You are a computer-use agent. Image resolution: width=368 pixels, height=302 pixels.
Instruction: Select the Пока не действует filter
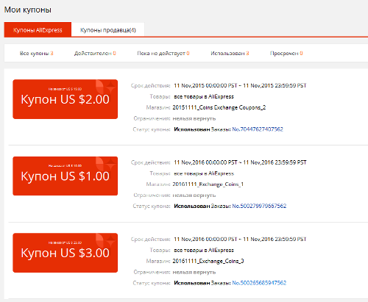coord(163,53)
